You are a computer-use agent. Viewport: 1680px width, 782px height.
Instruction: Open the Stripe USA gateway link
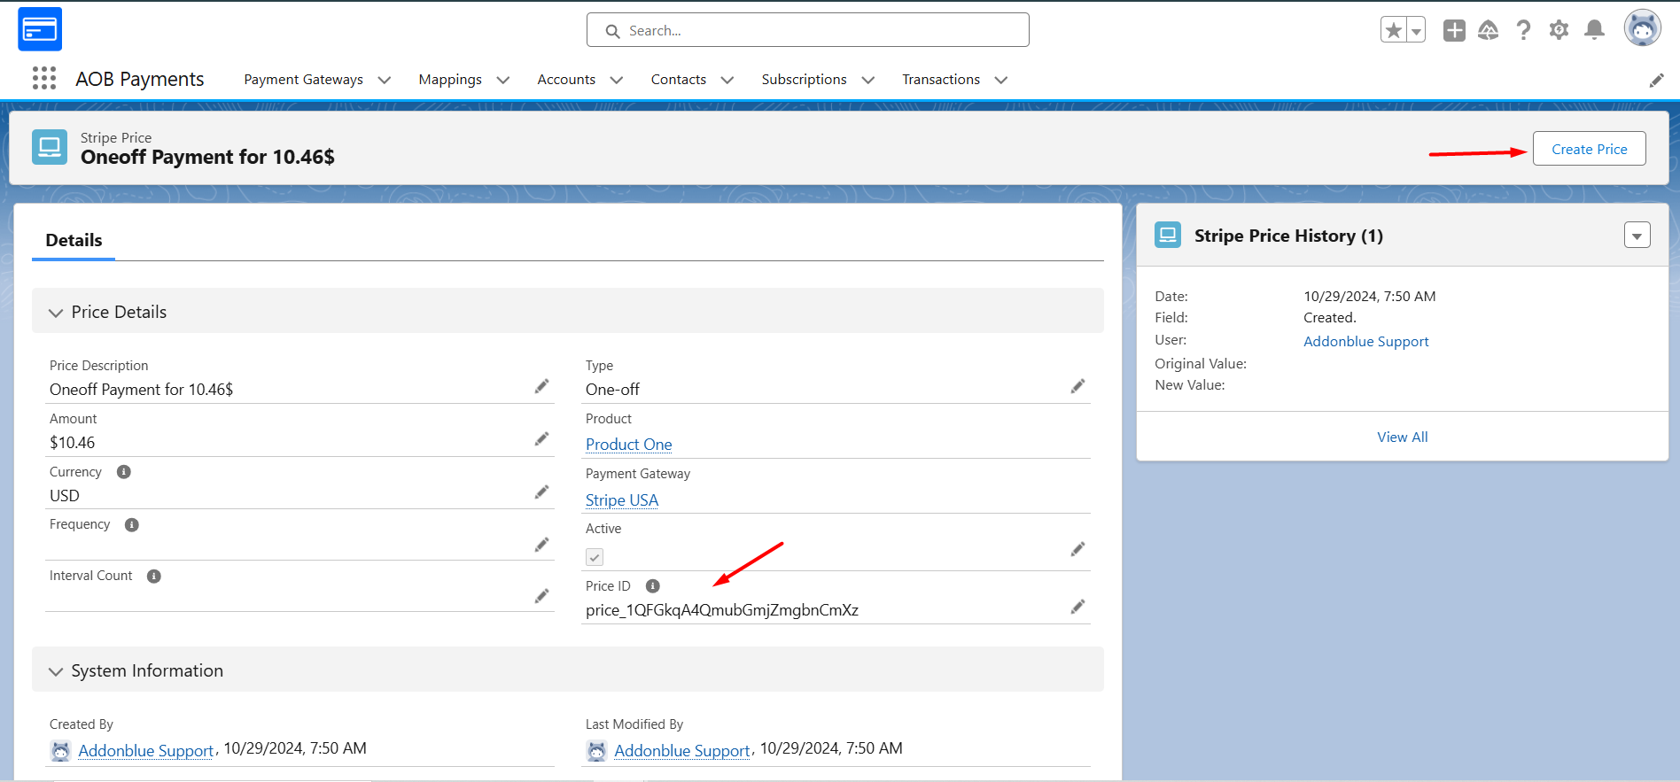click(x=622, y=500)
